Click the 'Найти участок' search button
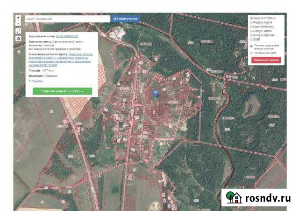The height and width of the screenshot is (211, 299). click(x=125, y=19)
